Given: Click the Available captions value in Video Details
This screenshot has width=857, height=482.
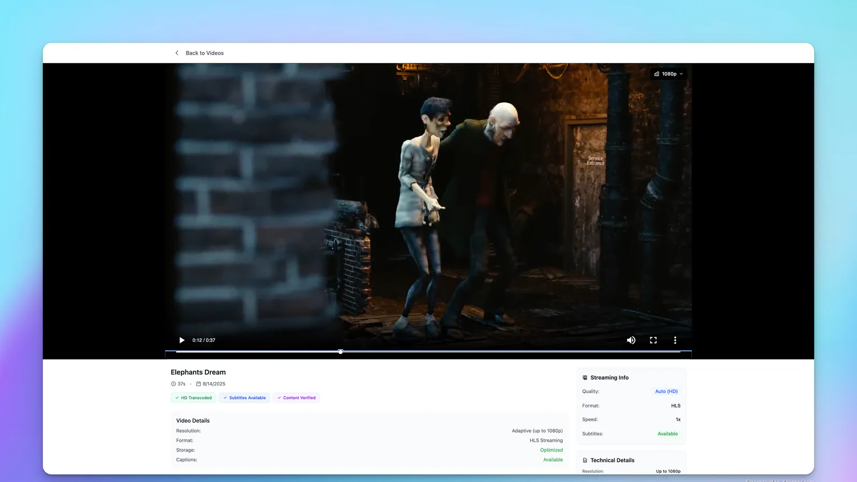Looking at the screenshot, I should pos(553,460).
